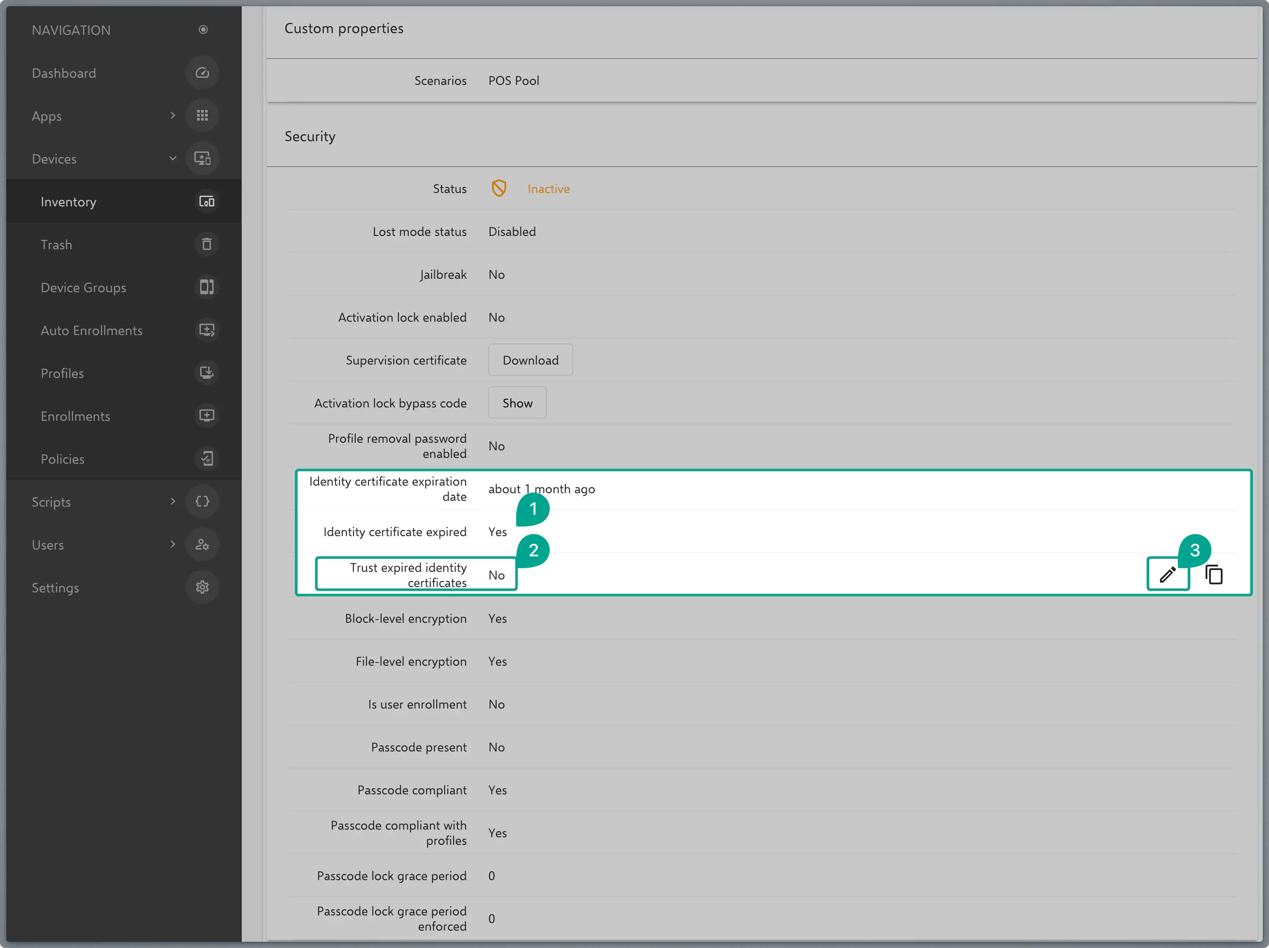Click the Device Groups icon

(206, 287)
